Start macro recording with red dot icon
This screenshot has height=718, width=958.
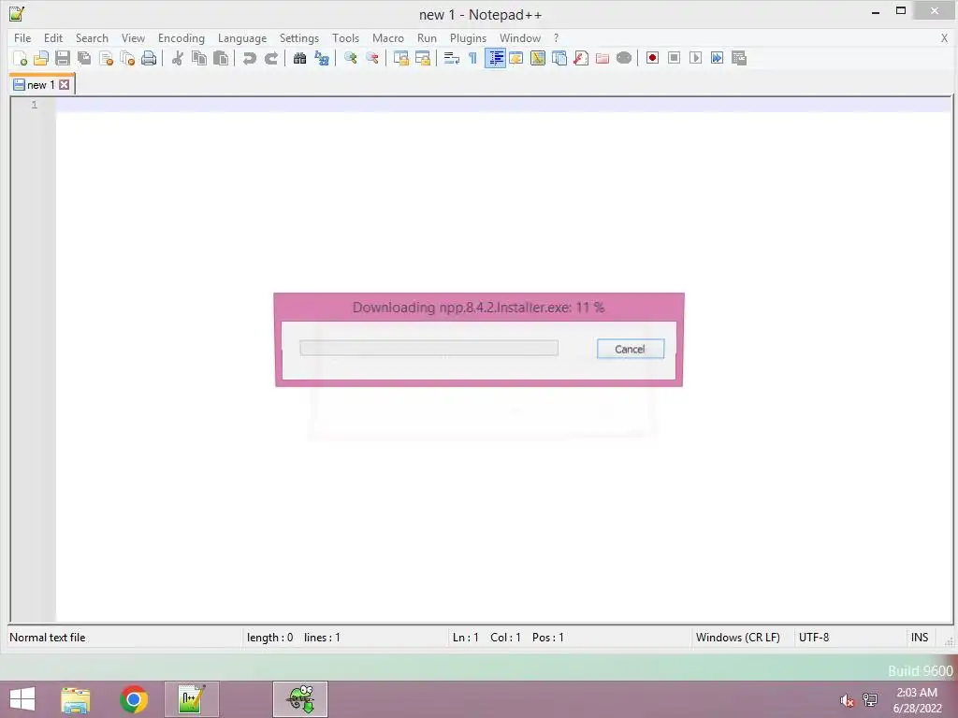652,58
